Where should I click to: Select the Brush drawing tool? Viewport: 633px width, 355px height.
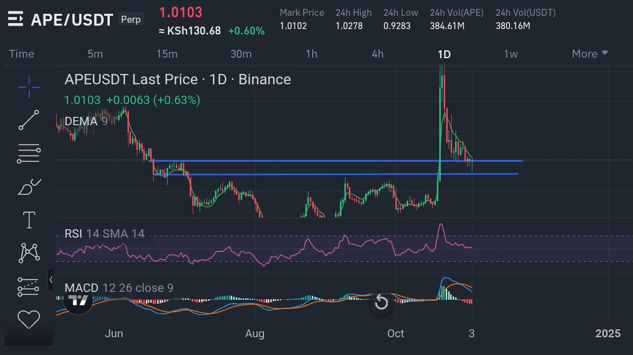[28, 186]
